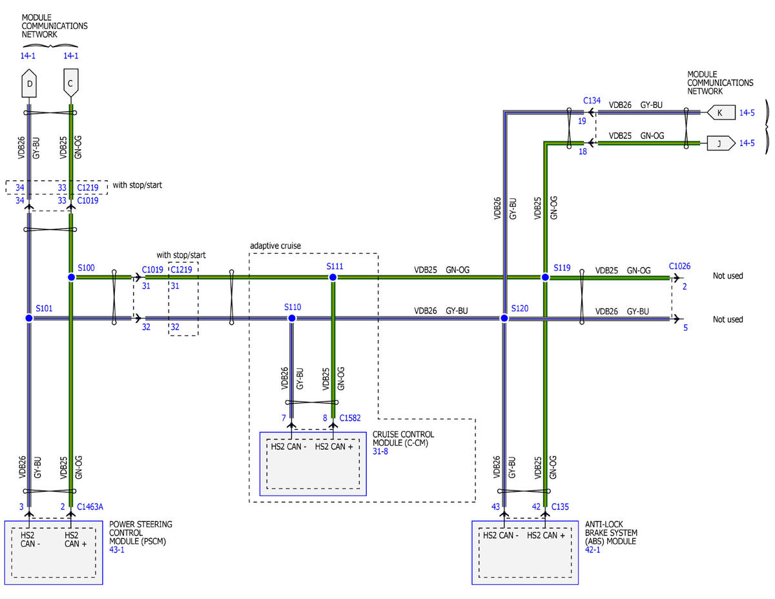Follow the 31-8 cruise control link
The height and width of the screenshot is (599, 775).
point(380,452)
